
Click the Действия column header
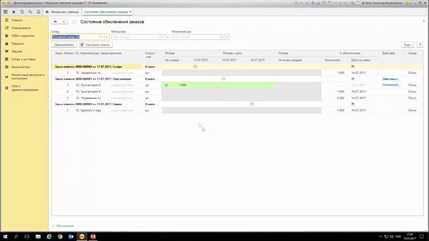coord(389,54)
